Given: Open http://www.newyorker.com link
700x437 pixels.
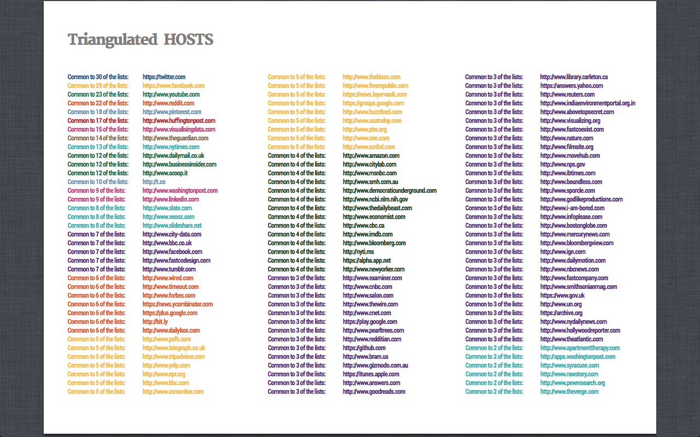Looking at the screenshot, I should [x=374, y=269].
